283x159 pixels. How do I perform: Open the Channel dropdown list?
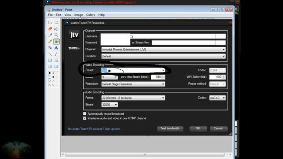click(x=164, y=49)
